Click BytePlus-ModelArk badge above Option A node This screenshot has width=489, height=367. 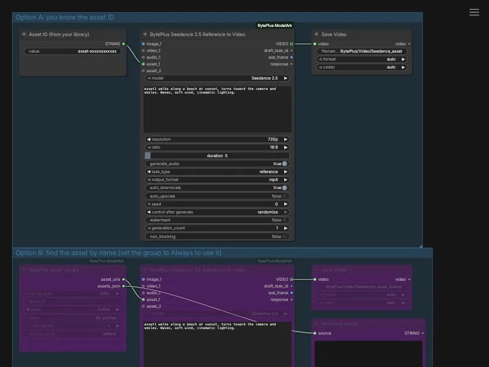274,26
